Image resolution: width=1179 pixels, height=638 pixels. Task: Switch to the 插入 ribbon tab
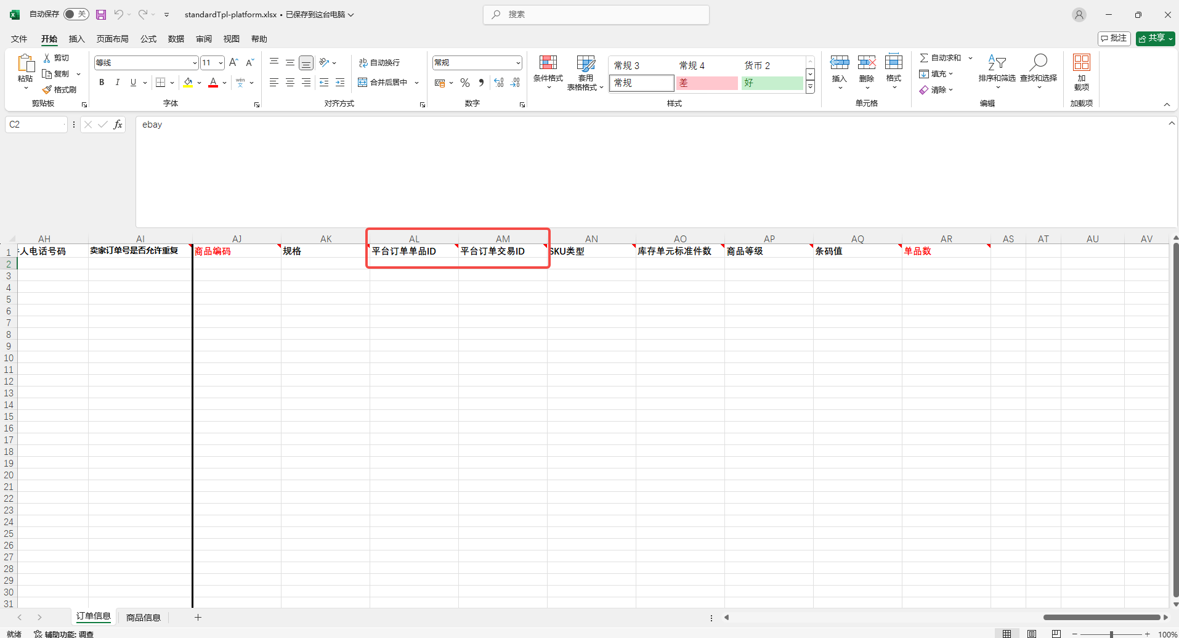pyautogui.click(x=76, y=39)
